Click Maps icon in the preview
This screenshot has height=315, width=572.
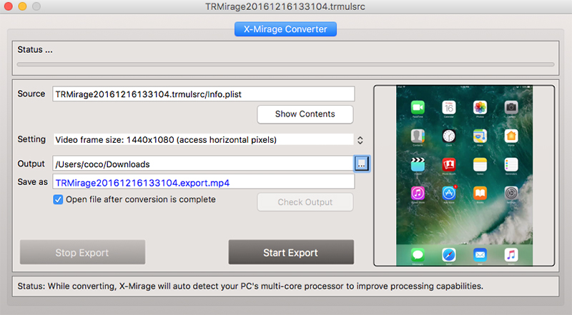(480, 136)
